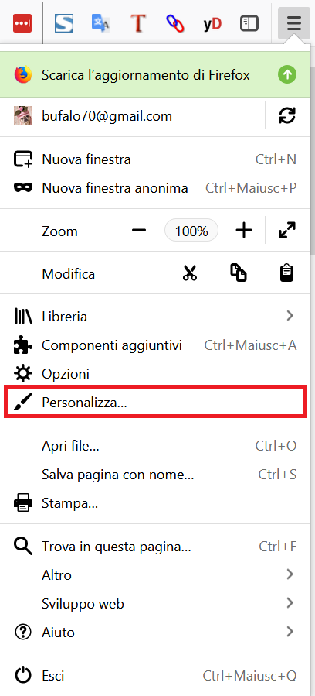Zoom in with the plus button
Viewport: 315px width, 696px height.
tap(244, 231)
